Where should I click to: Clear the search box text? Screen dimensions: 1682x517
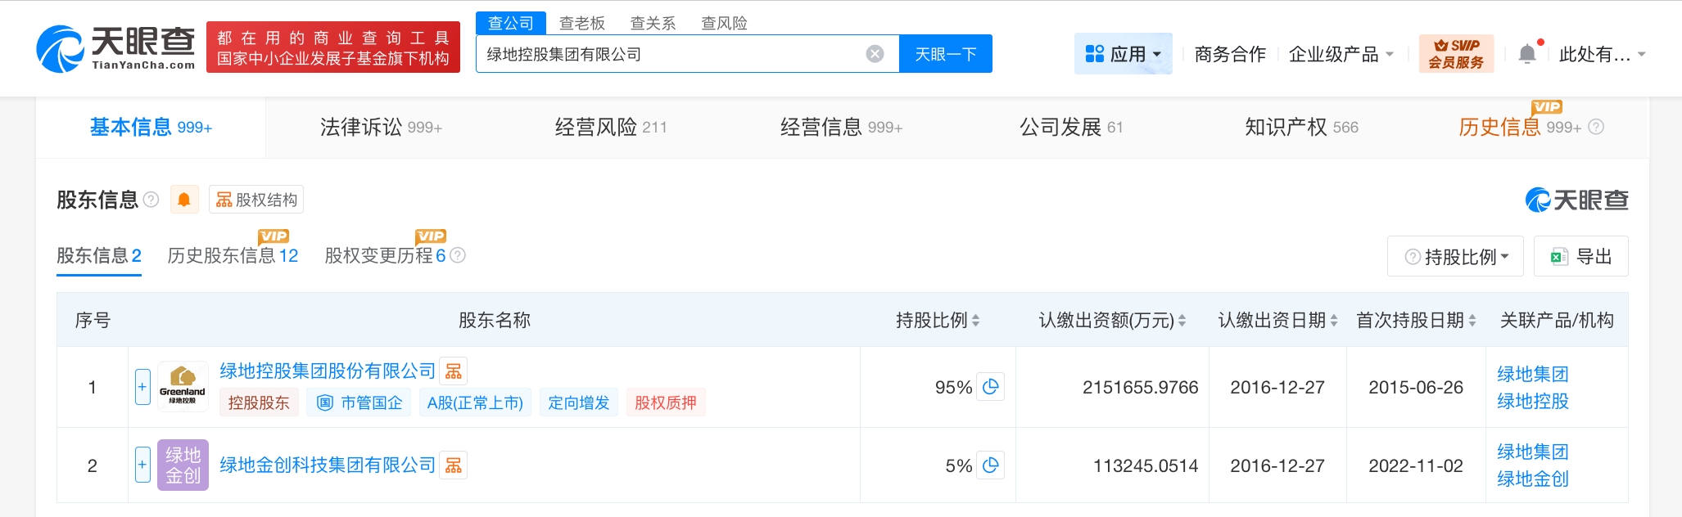pos(875,54)
